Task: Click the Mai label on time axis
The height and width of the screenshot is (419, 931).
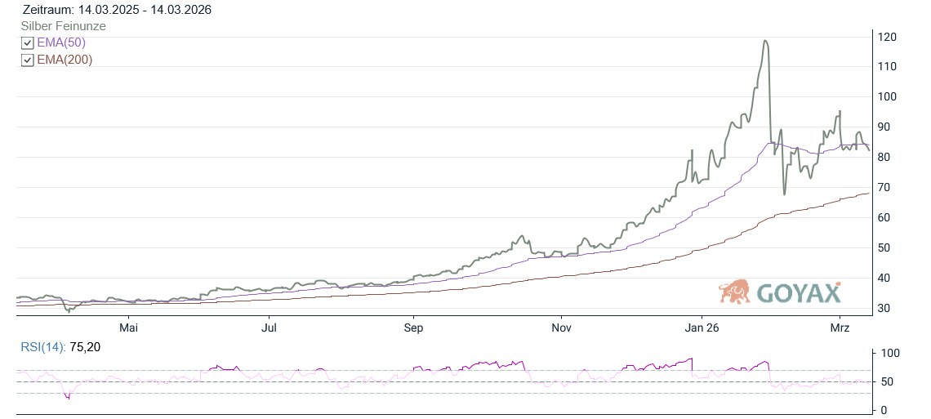Action: tap(128, 328)
